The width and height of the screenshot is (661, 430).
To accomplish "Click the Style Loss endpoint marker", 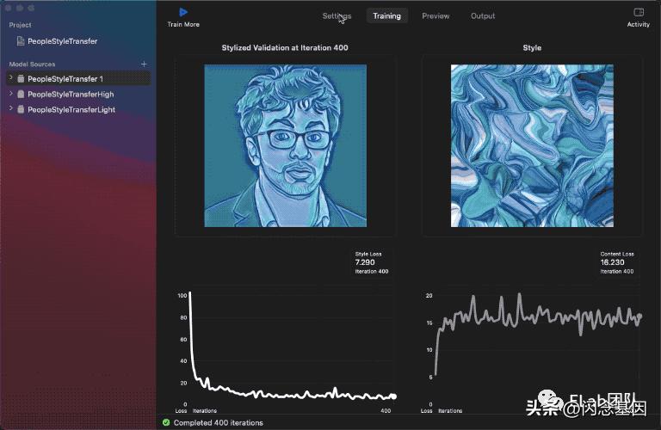I will point(393,396).
